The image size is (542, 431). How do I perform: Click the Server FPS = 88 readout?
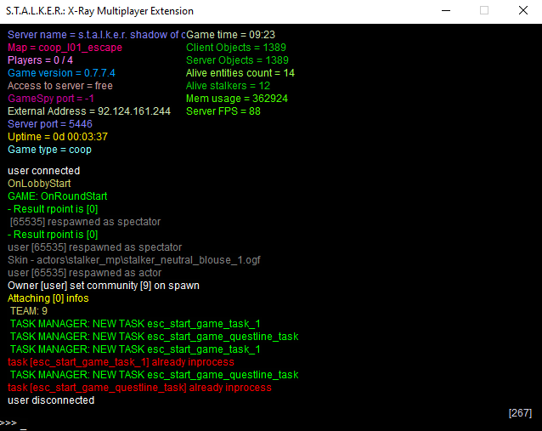coord(223,111)
